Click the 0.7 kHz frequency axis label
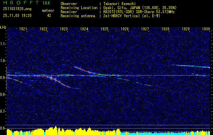The height and width of the screenshot is (135, 213). pos(3,111)
